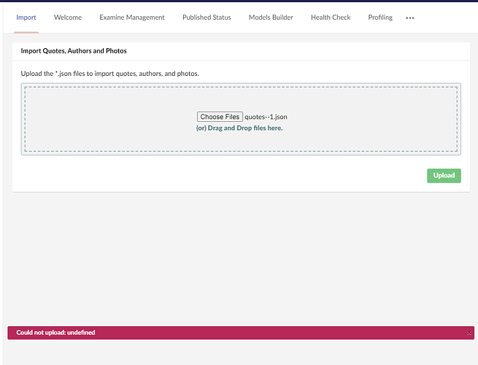Image resolution: width=478 pixels, height=365 pixels.
Task: Click the empty gray area below the import panel
Action: (x=239, y=255)
